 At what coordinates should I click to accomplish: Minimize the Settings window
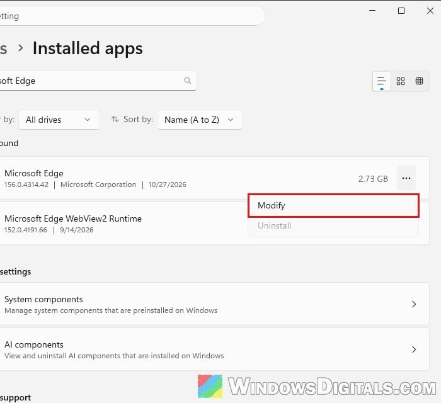tap(372, 11)
